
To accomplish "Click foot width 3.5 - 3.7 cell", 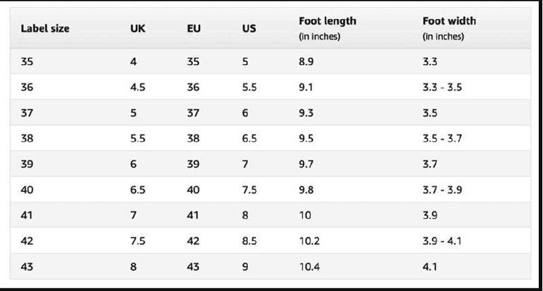I will [x=443, y=138].
